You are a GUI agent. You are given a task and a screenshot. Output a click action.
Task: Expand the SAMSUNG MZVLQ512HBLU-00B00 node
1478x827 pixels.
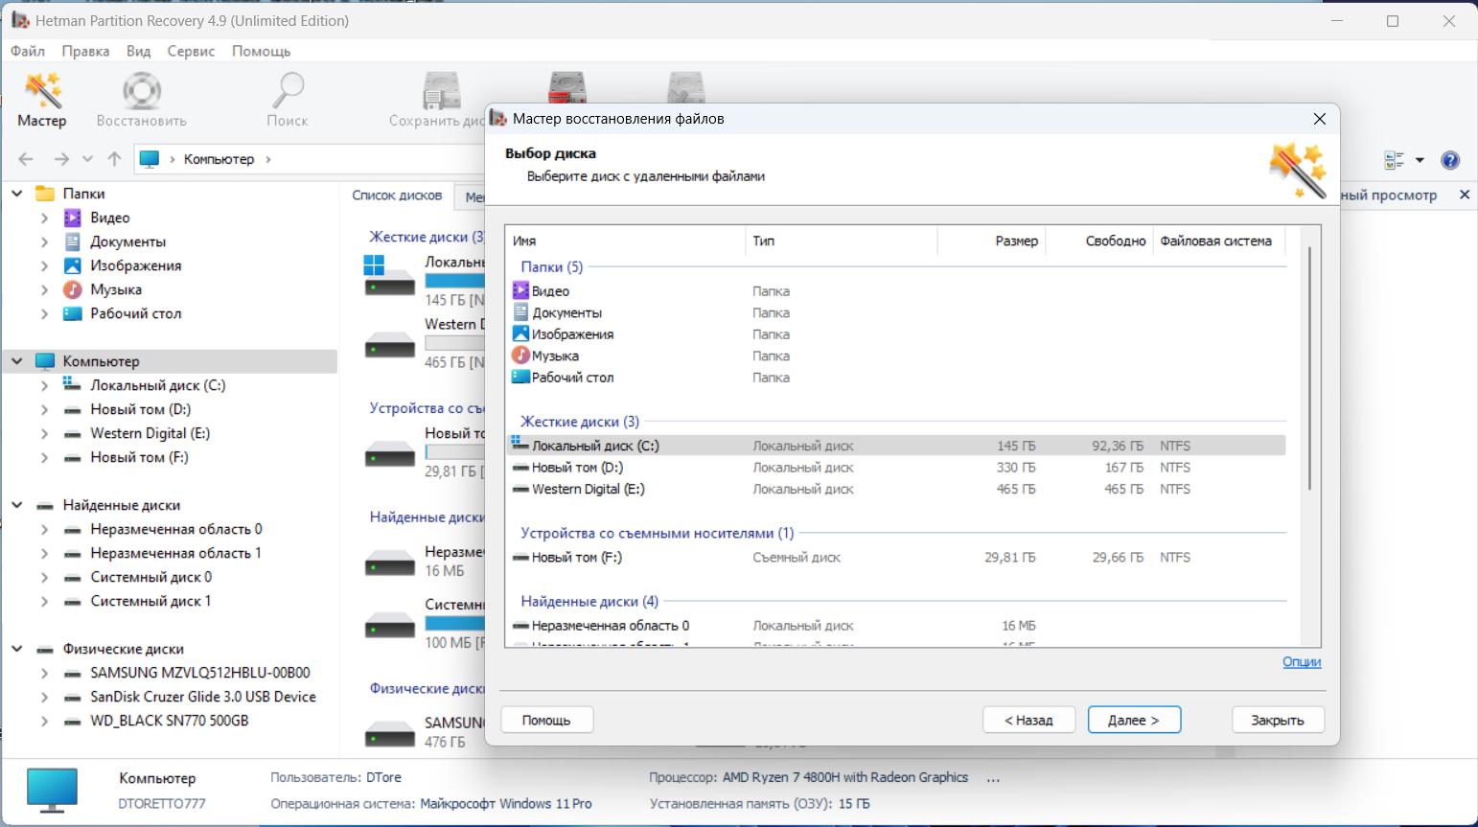(x=44, y=673)
